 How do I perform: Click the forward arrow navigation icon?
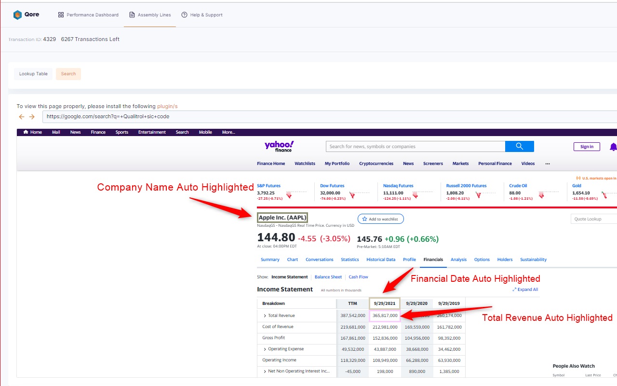pyautogui.click(x=32, y=117)
